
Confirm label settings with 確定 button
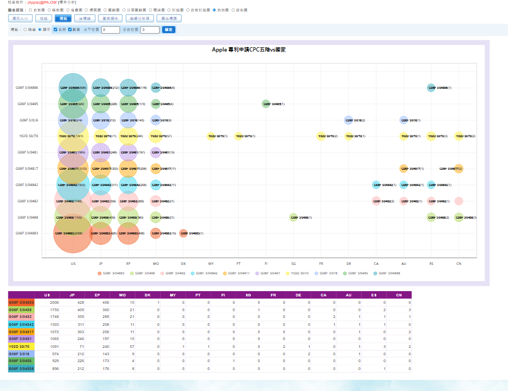click(x=168, y=29)
